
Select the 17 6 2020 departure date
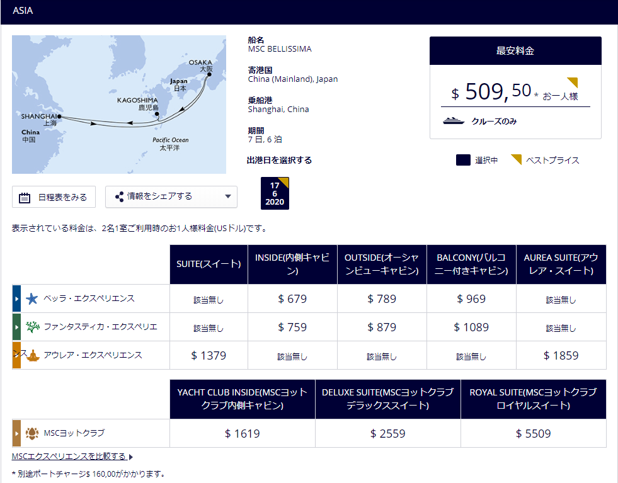pos(275,193)
